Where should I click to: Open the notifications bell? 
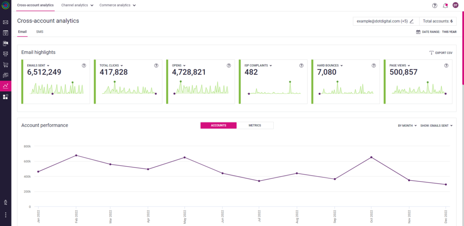pyautogui.click(x=445, y=5)
